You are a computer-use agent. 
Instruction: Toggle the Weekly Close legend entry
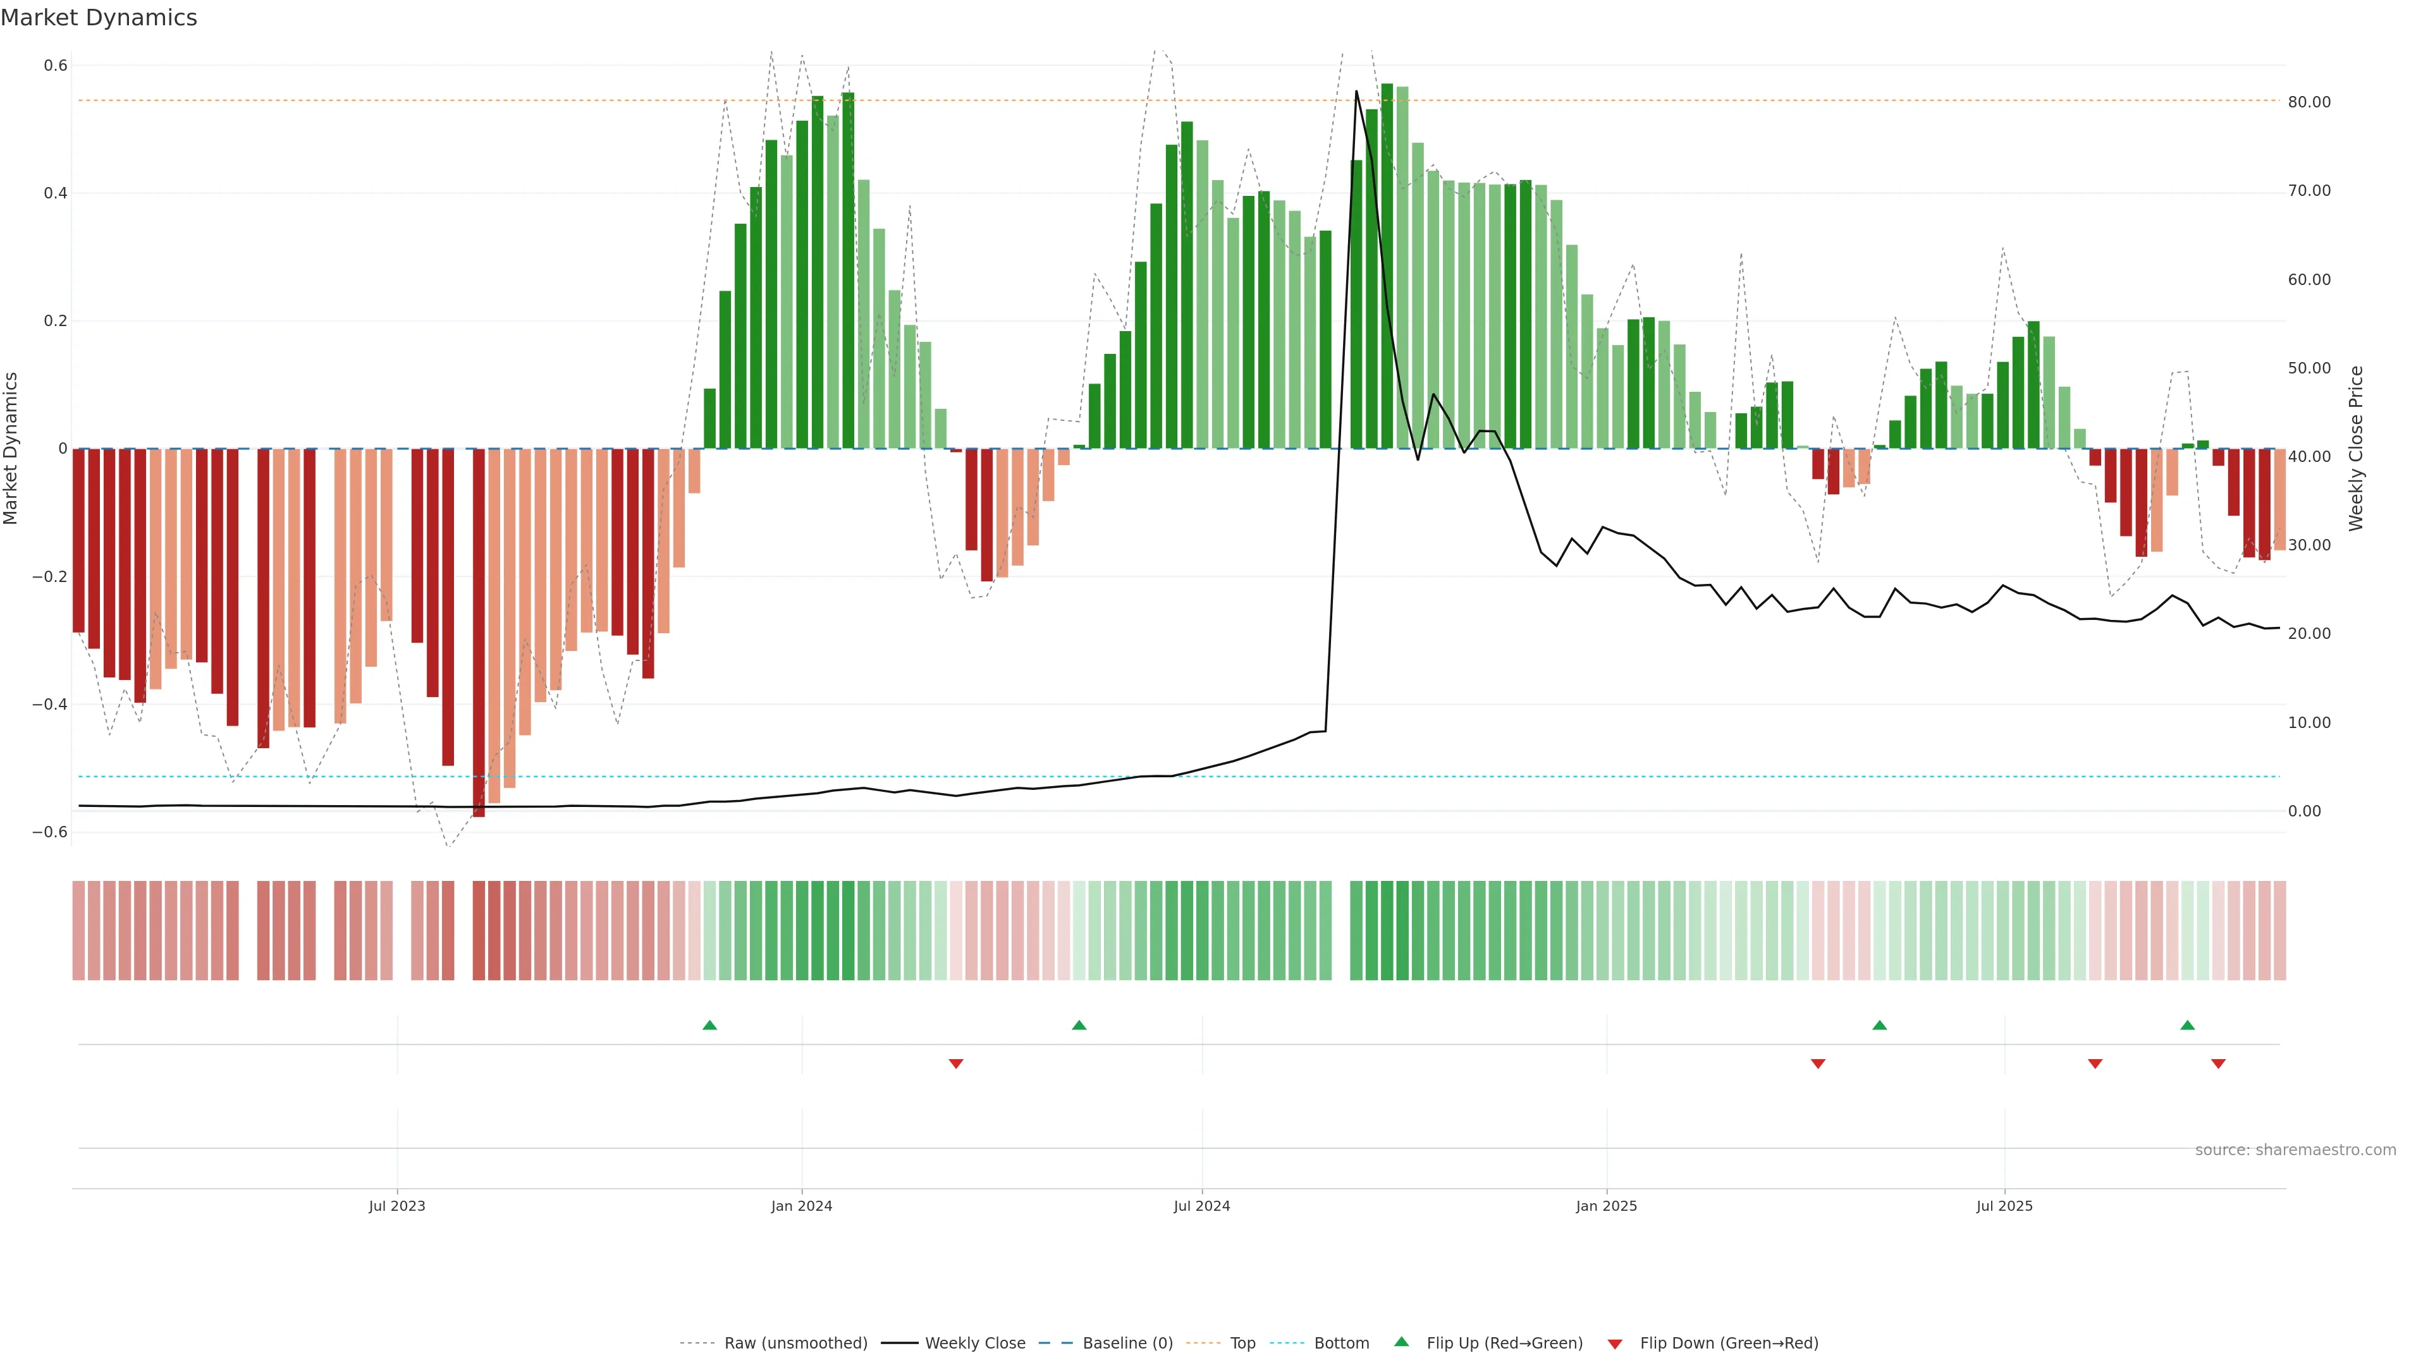(974, 1344)
